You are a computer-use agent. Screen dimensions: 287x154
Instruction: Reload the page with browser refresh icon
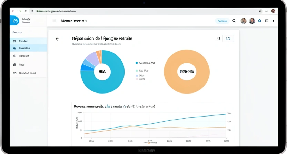coord(26,11)
